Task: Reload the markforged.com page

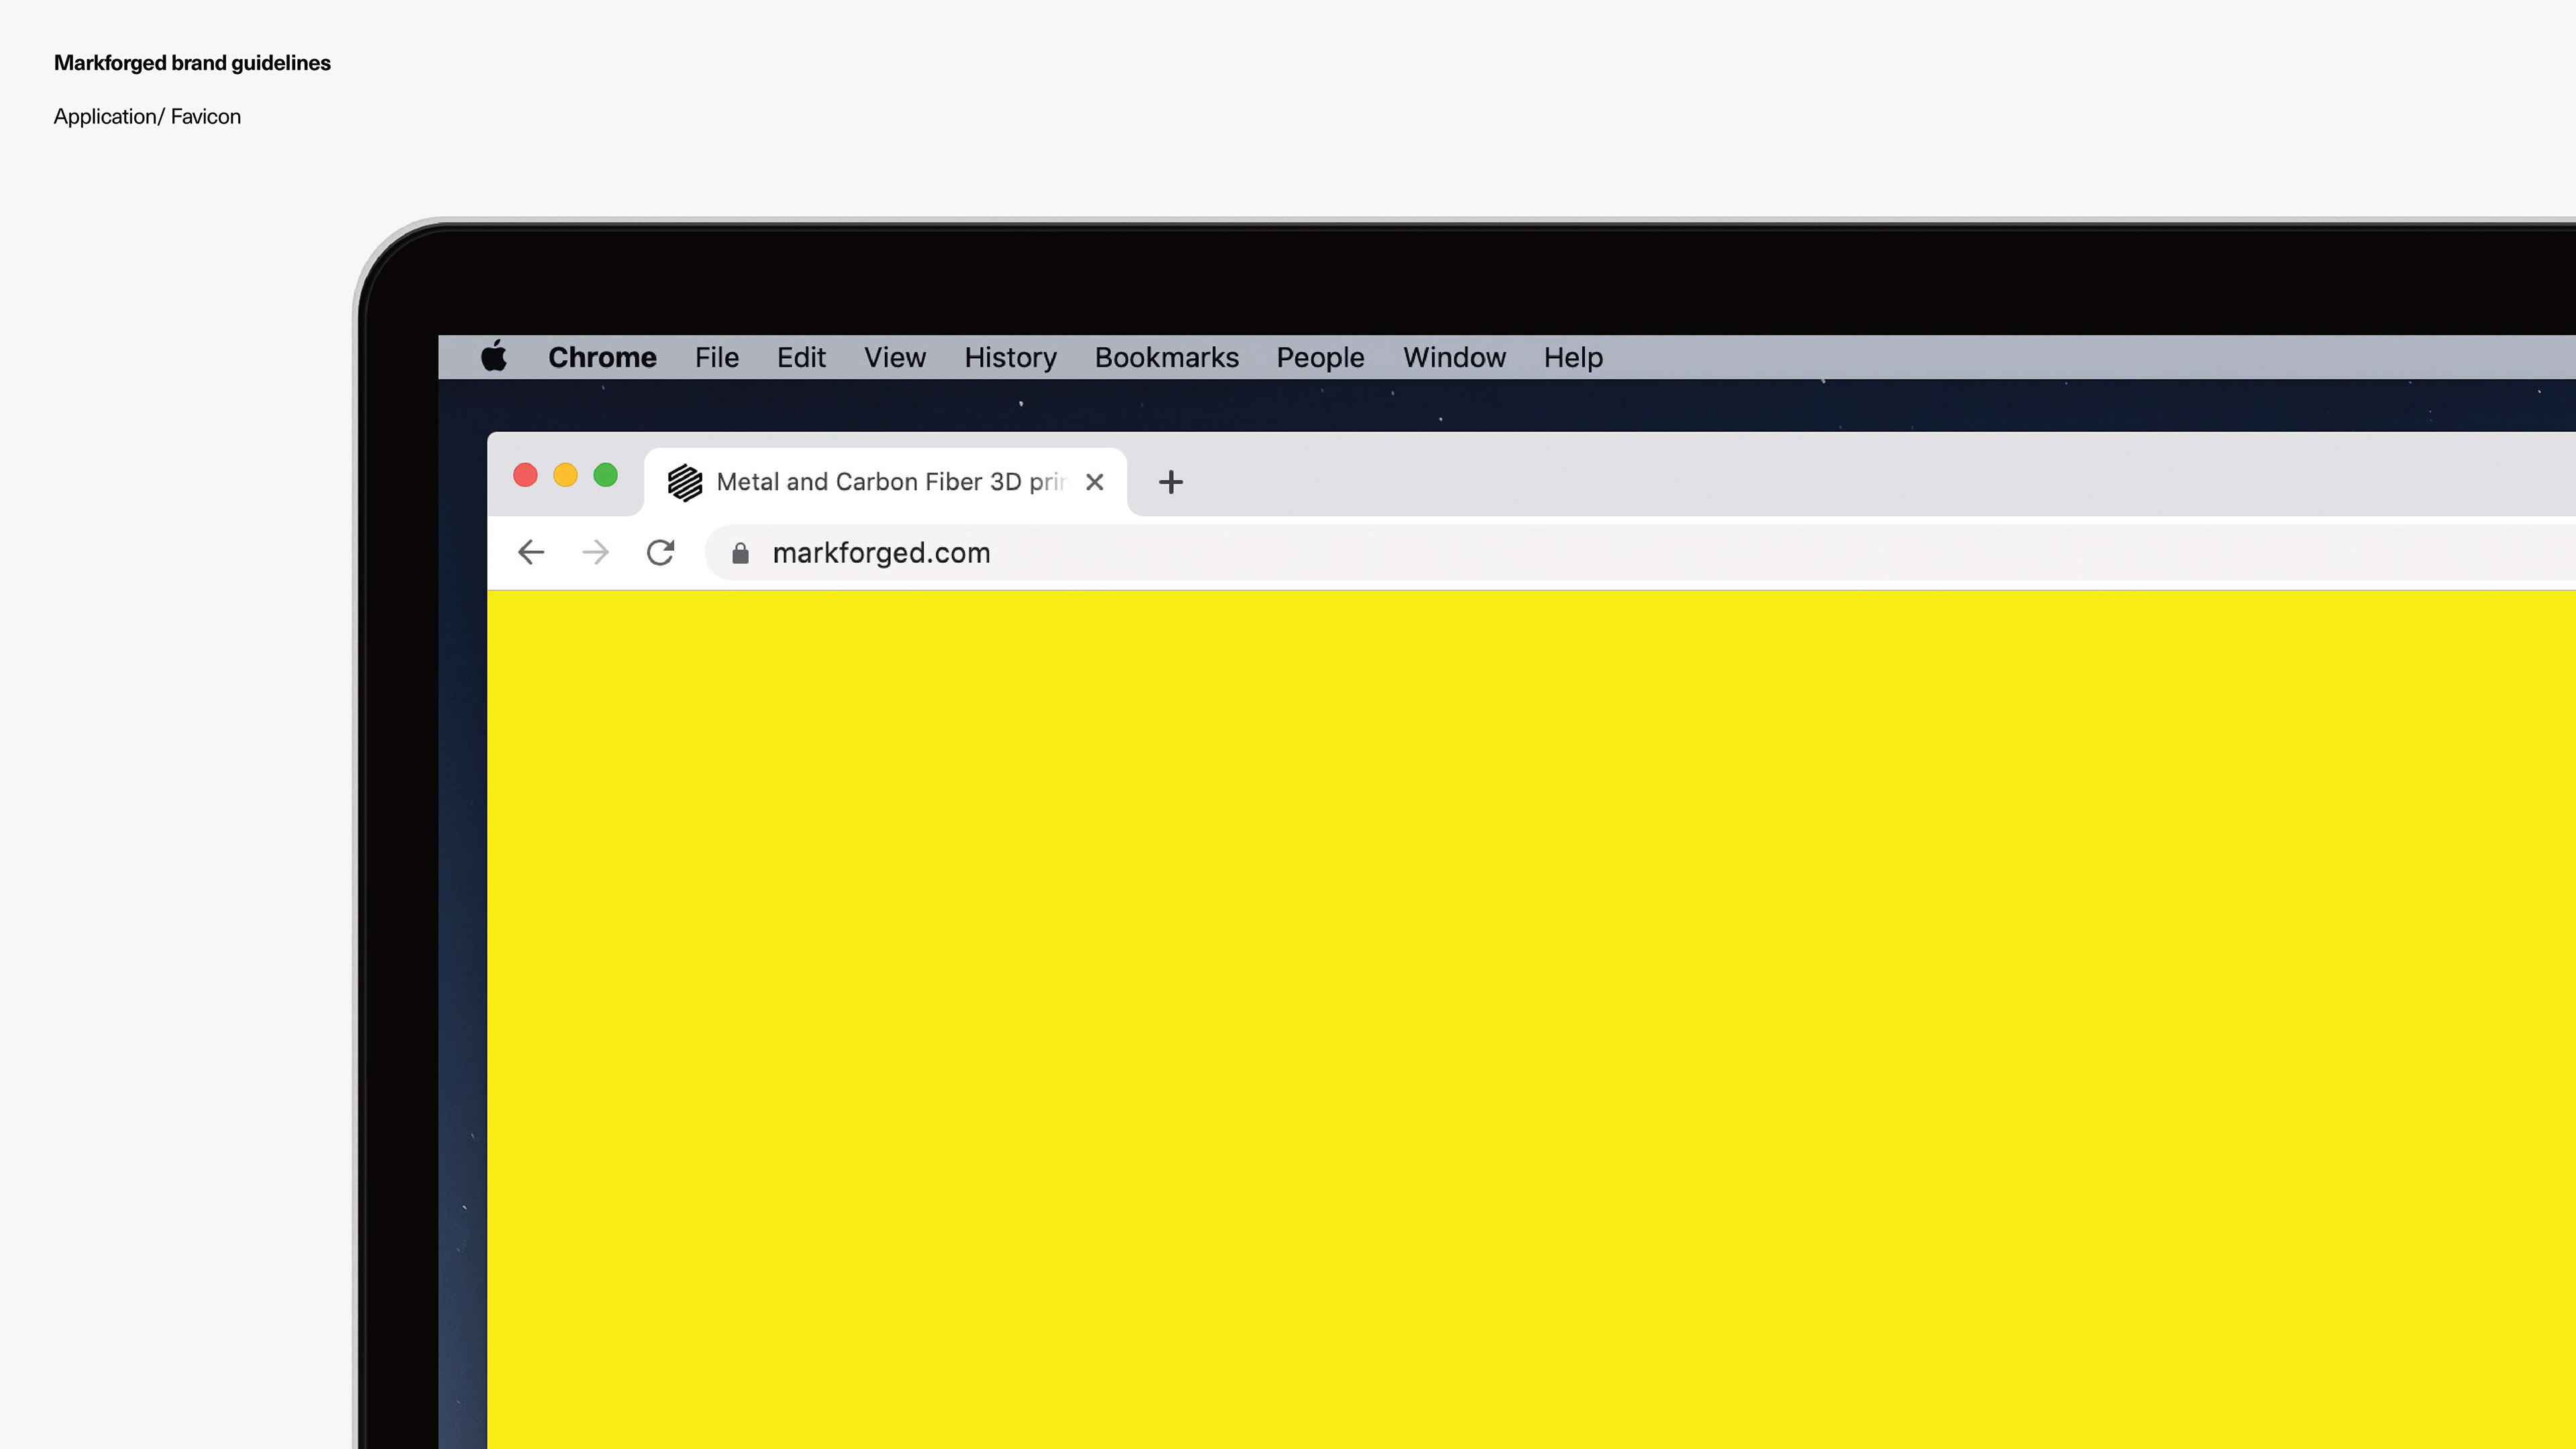Action: tap(660, 552)
